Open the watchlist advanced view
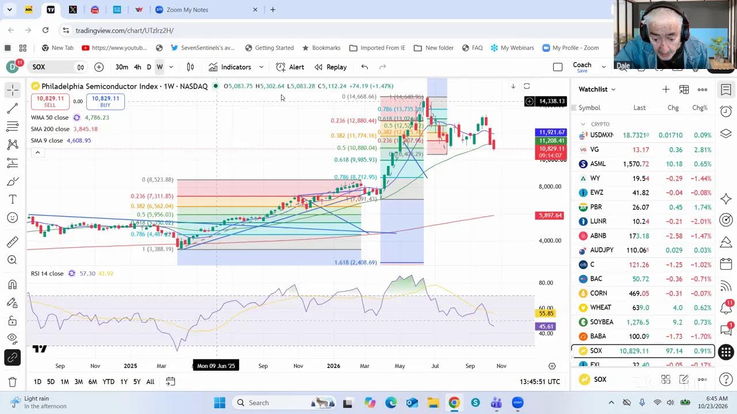This screenshot has height=414, width=737. click(x=684, y=89)
